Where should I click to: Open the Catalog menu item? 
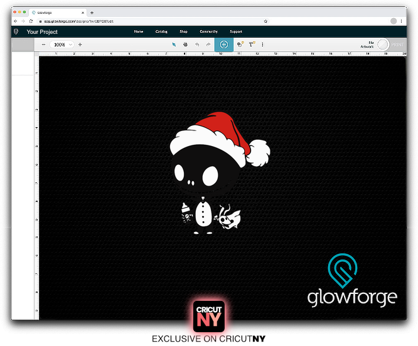(x=161, y=31)
